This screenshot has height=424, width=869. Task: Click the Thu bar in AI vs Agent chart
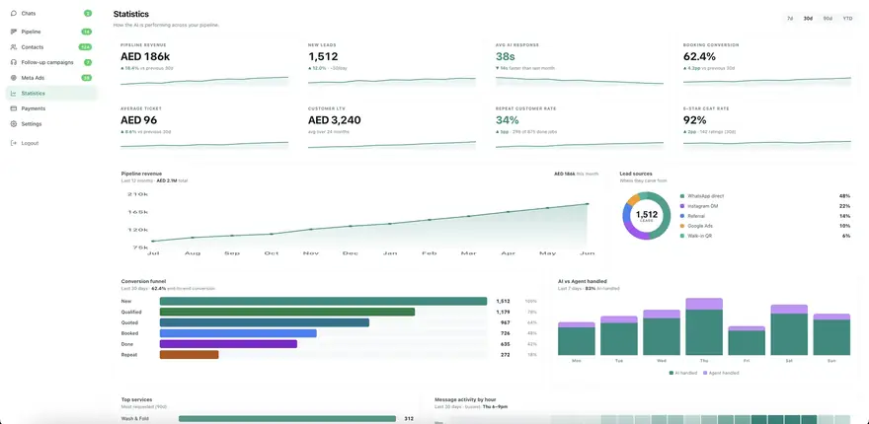(x=704, y=326)
